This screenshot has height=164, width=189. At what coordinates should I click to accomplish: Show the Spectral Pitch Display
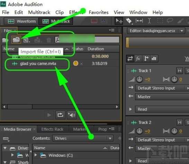pos(104,21)
